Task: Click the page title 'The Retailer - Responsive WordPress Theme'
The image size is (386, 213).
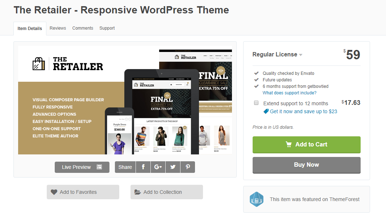Action: point(121,10)
